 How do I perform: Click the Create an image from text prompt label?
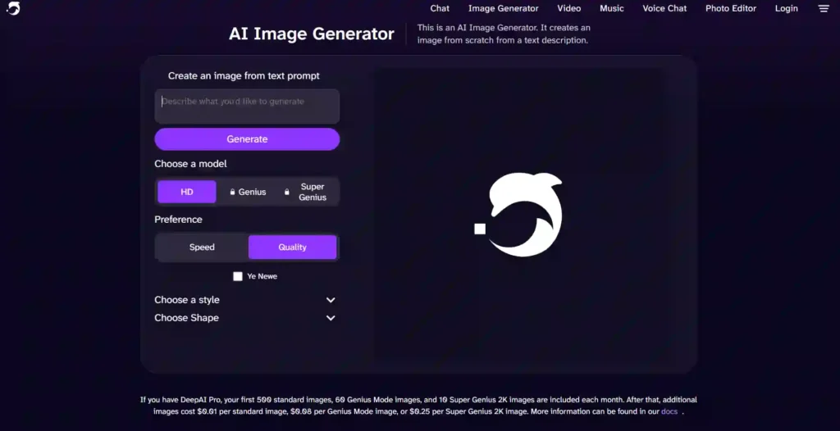pyautogui.click(x=244, y=76)
